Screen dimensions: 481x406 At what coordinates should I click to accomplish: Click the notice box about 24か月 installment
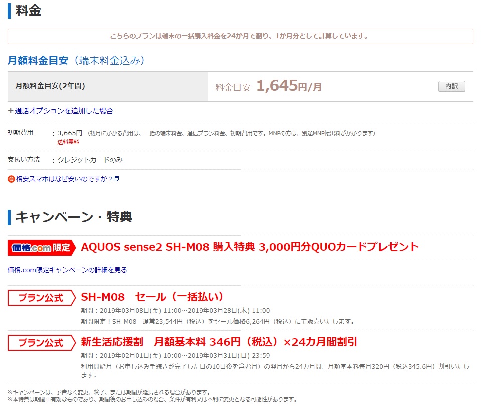coord(240,36)
